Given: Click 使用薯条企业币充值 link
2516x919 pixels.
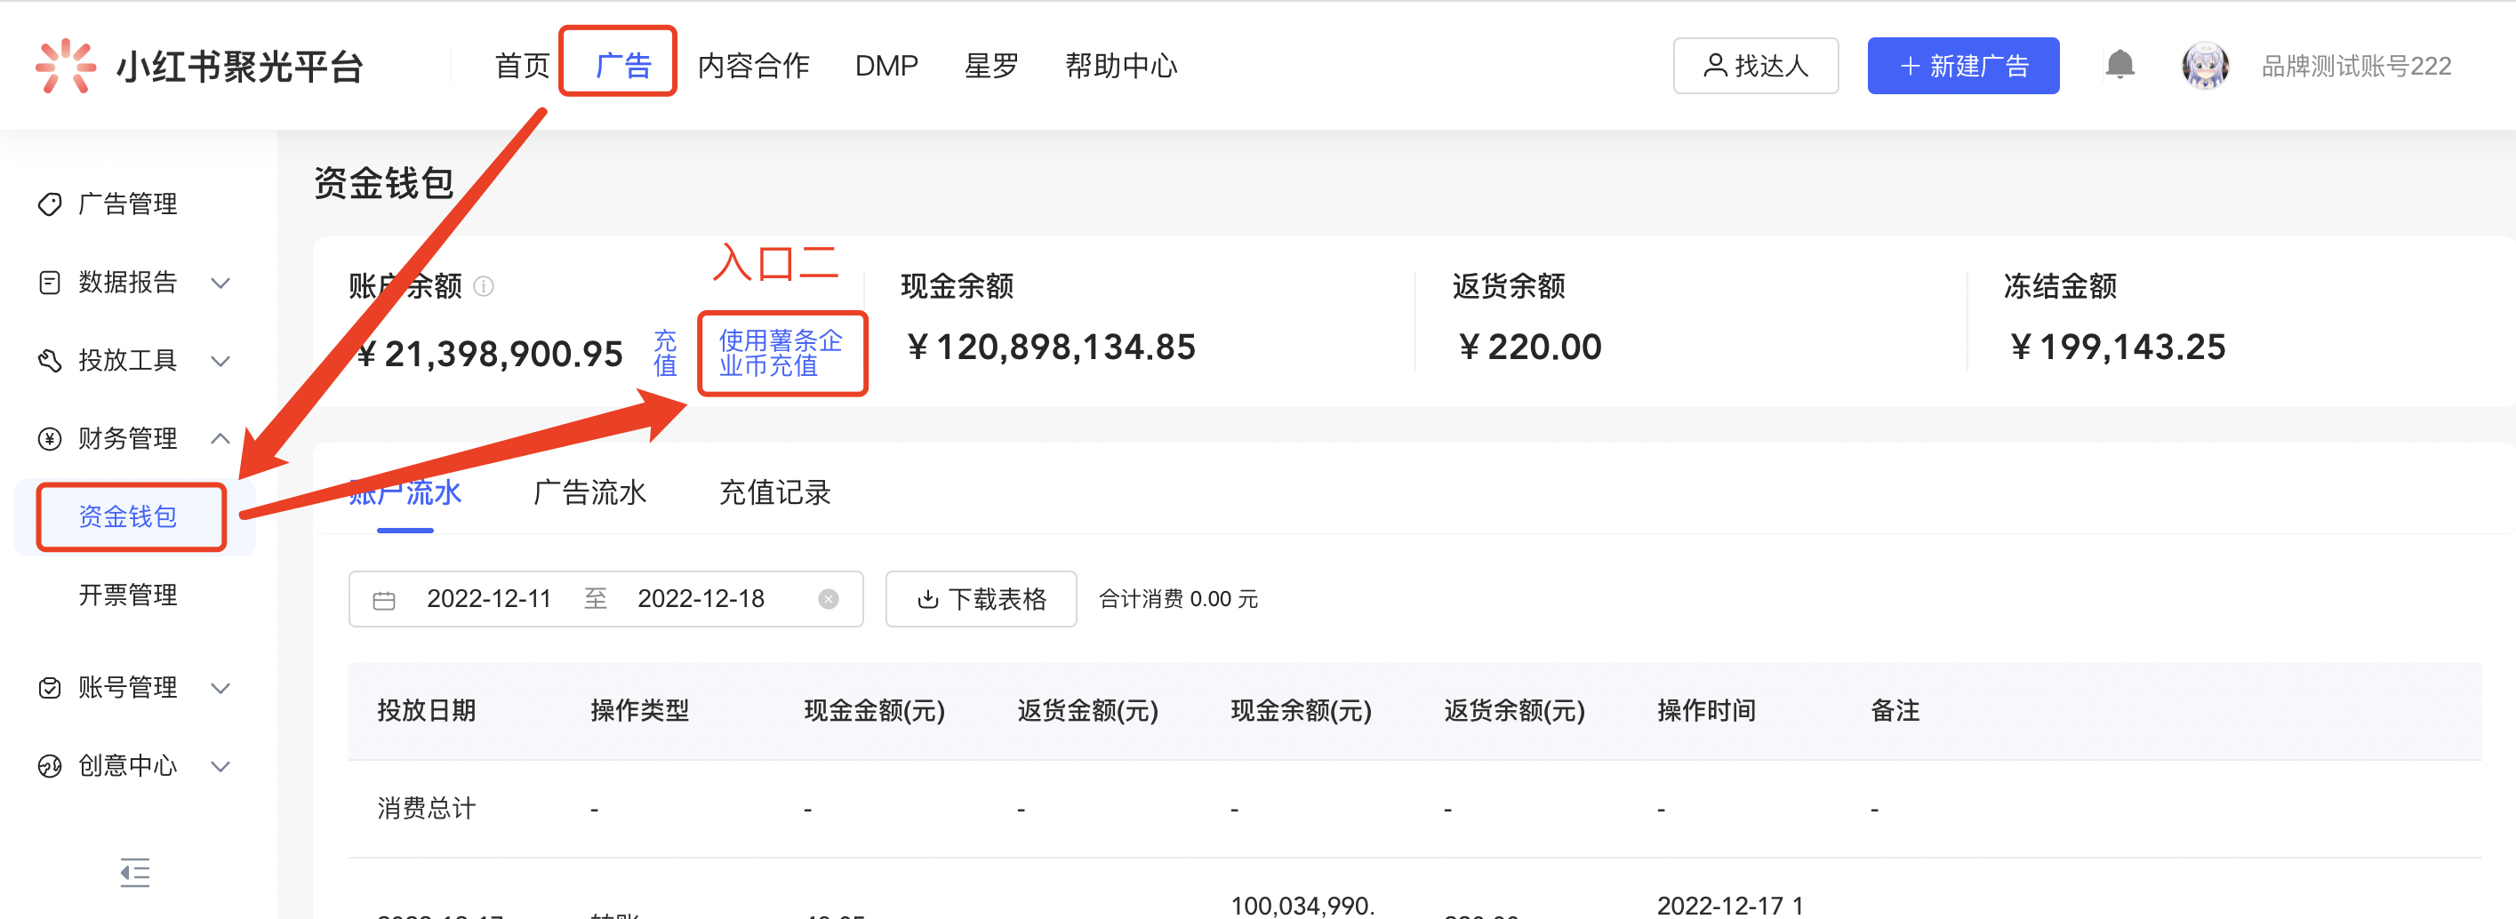Looking at the screenshot, I should pyautogui.click(x=781, y=353).
